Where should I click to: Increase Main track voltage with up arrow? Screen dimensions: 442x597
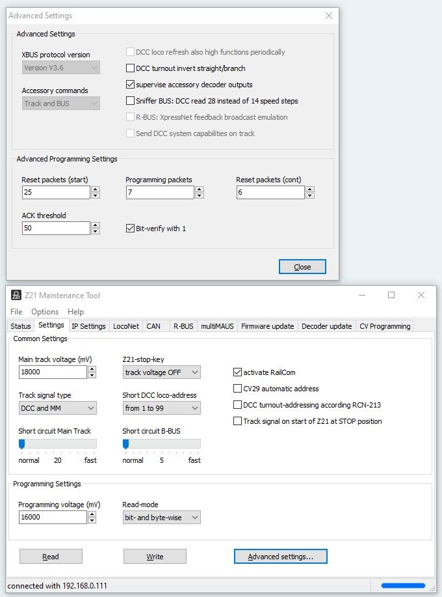(92, 369)
